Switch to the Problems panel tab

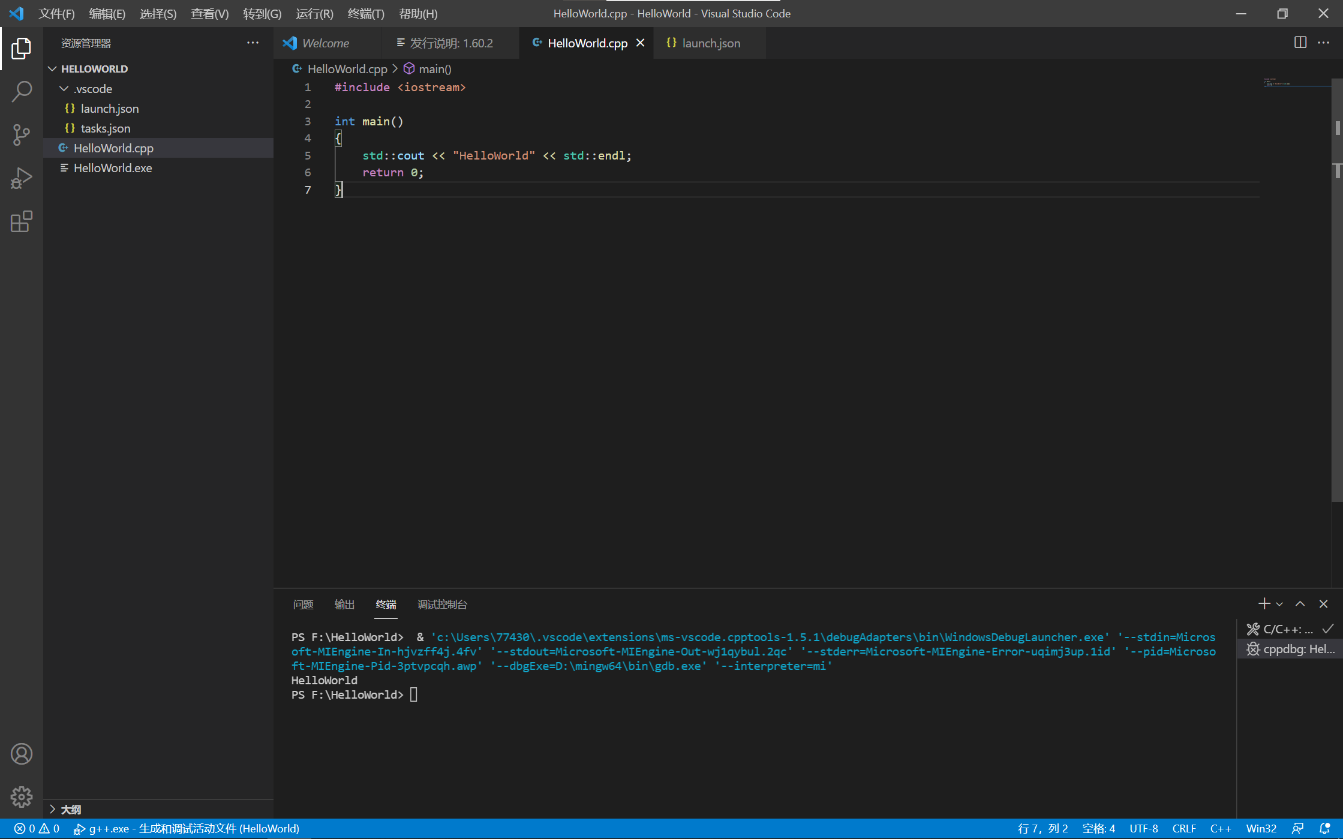point(304,605)
